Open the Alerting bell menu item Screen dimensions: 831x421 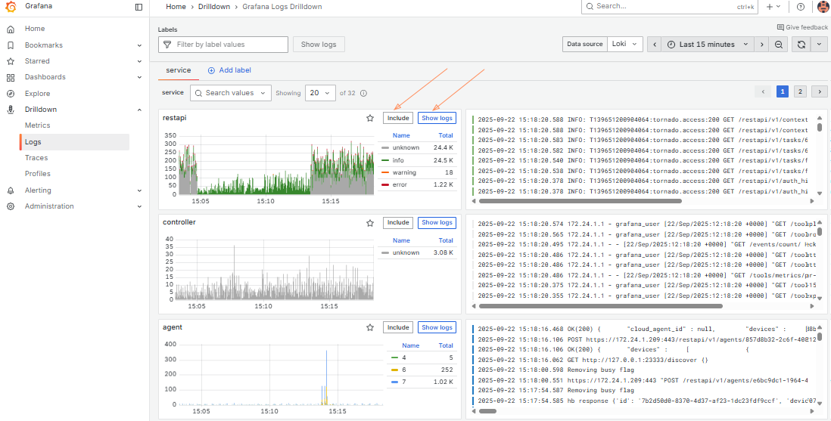coord(38,190)
